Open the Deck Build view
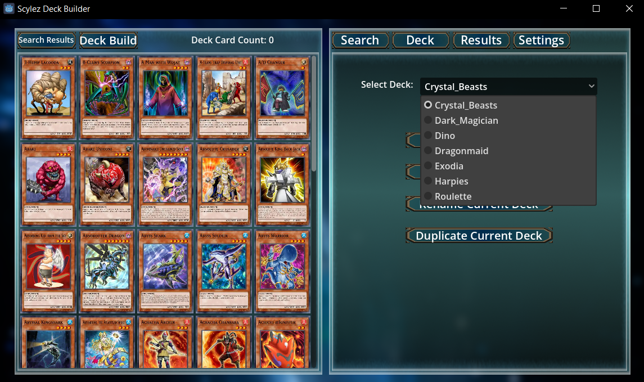The width and height of the screenshot is (644, 382). 109,41
